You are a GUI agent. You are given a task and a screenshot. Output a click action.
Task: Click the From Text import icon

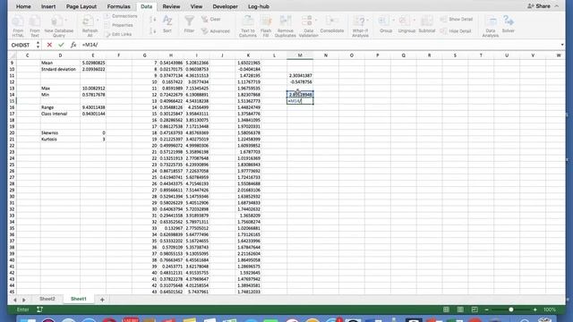(x=35, y=26)
